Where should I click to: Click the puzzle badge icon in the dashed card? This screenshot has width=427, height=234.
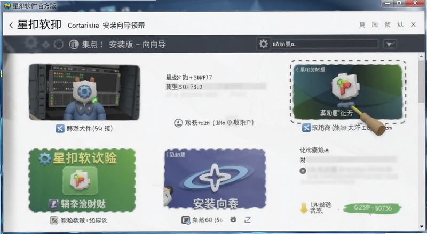(345, 86)
